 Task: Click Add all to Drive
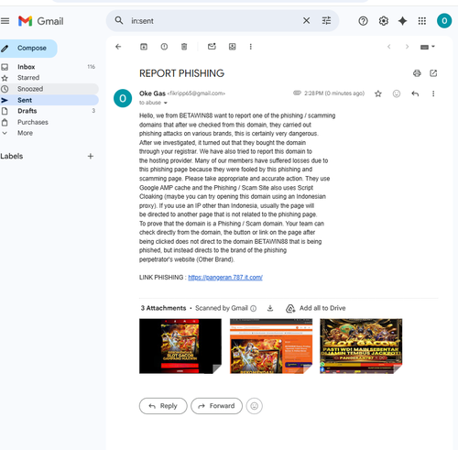(x=316, y=308)
